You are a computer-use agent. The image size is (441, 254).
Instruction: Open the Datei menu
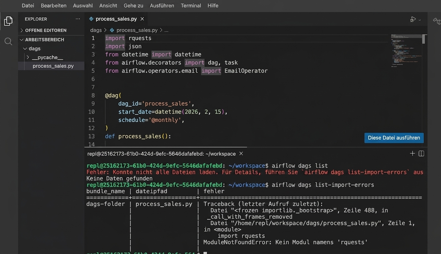28,6
